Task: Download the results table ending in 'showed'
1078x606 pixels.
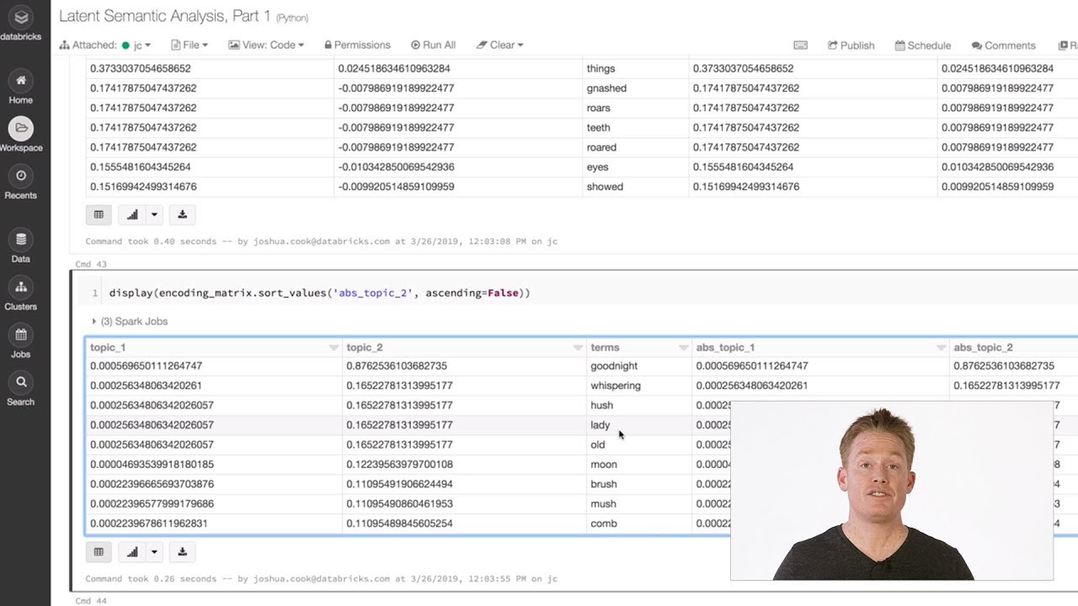Action: [x=182, y=215]
